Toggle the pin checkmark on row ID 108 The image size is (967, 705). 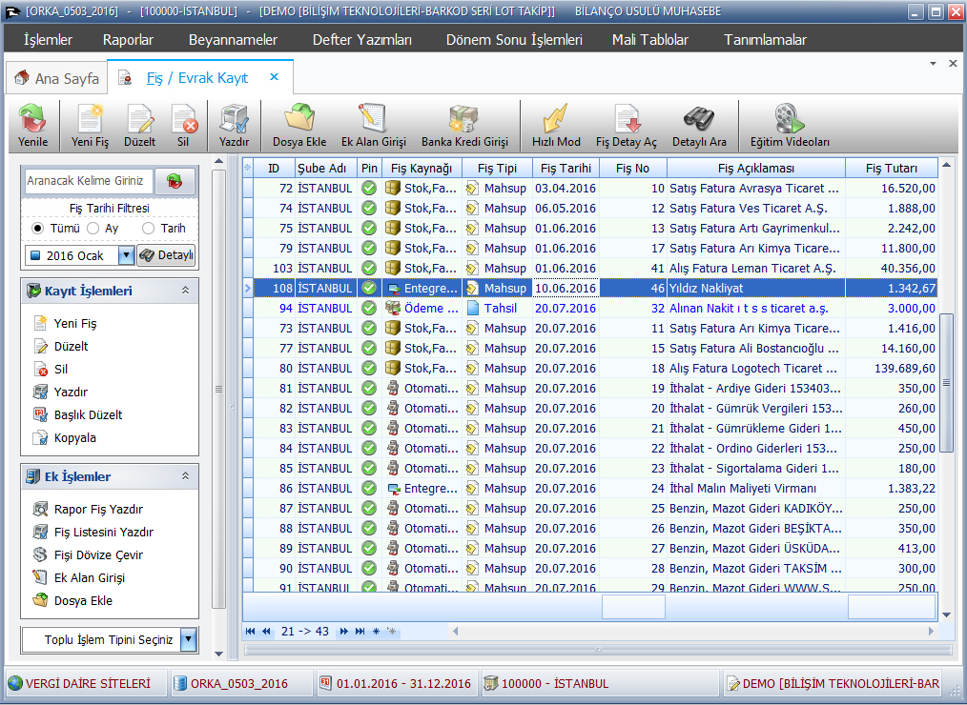[369, 288]
